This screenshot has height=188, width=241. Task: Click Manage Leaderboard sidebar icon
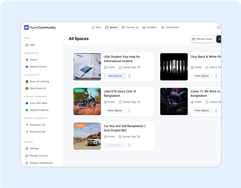(x=27, y=163)
